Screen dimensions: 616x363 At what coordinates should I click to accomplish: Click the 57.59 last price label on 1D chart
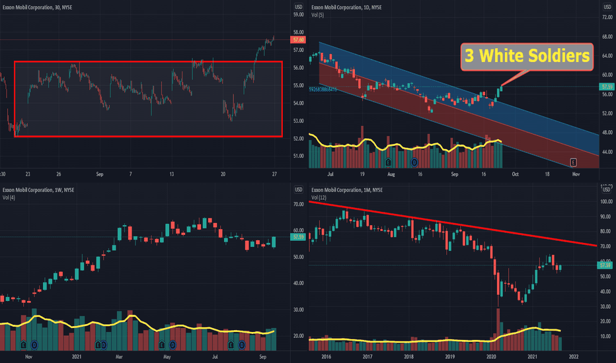[x=607, y=86]
